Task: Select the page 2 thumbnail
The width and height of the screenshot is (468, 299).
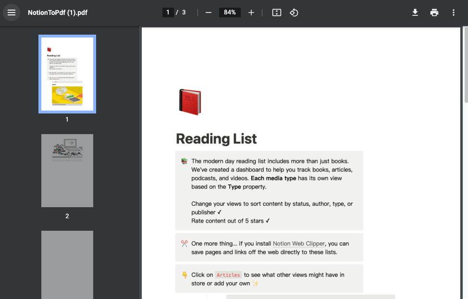Action: pyautogui.click(x=67, y=170)
